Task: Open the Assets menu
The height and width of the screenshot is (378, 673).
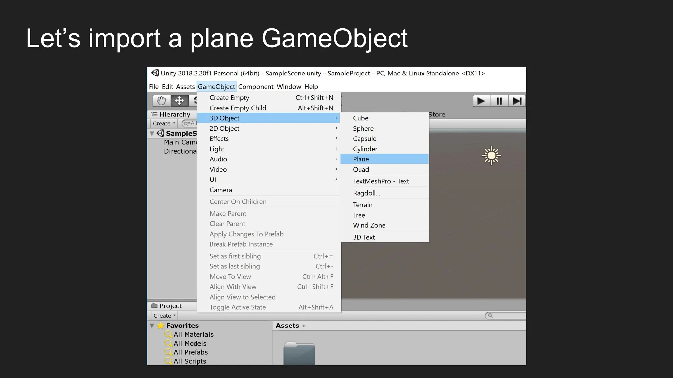Action: (185, 87)
